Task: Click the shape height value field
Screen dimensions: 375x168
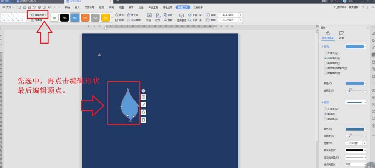Action: pyautogui.click(x=229, y=15)
